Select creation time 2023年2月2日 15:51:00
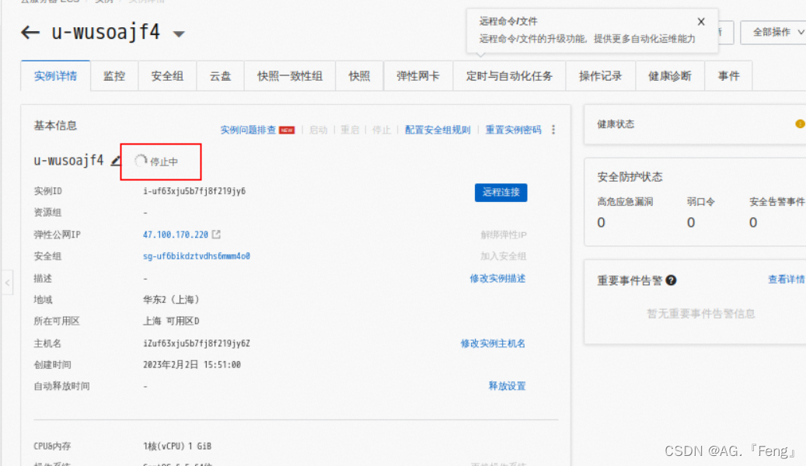806x466 pixels. pos(192,365)
